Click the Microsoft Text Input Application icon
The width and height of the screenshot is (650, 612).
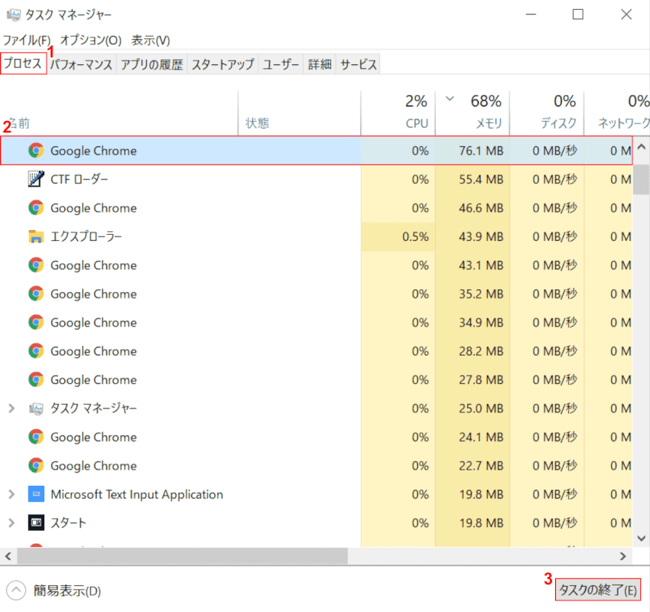[x=36, y=494]
